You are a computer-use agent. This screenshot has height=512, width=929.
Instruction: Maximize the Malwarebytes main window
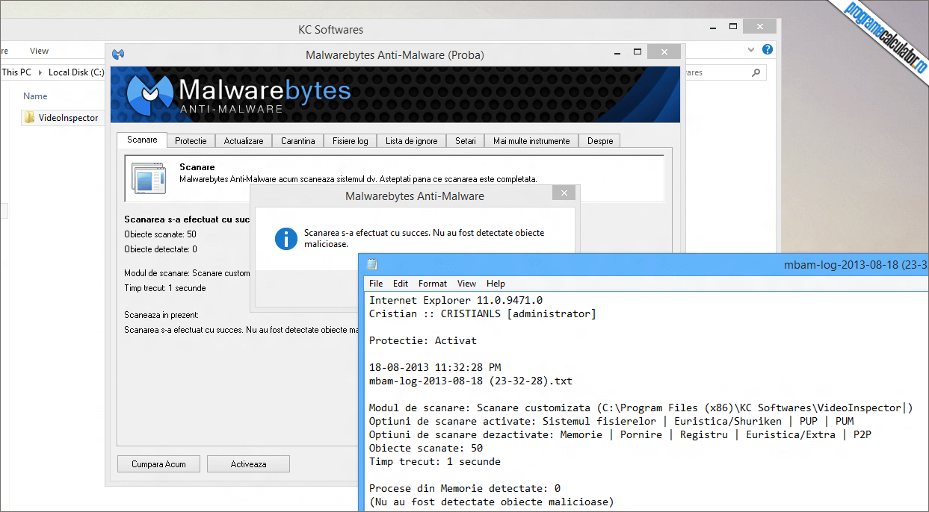pyautogui.click(x=638, y=52)
